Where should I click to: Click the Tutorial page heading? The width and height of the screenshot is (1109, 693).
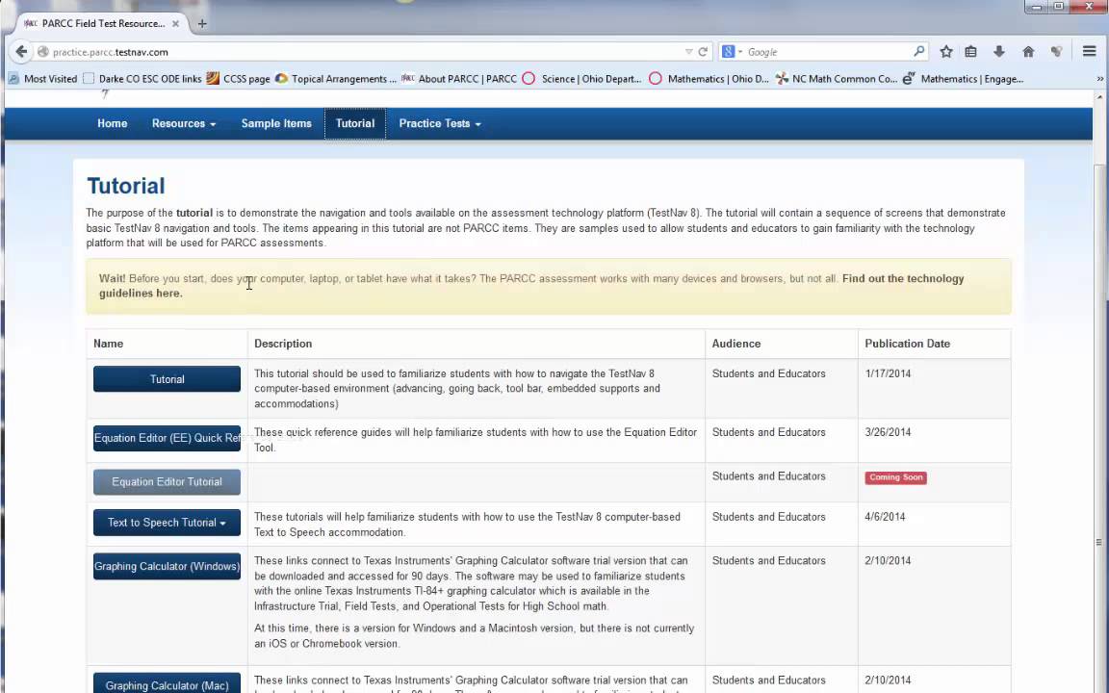point(126,186)
